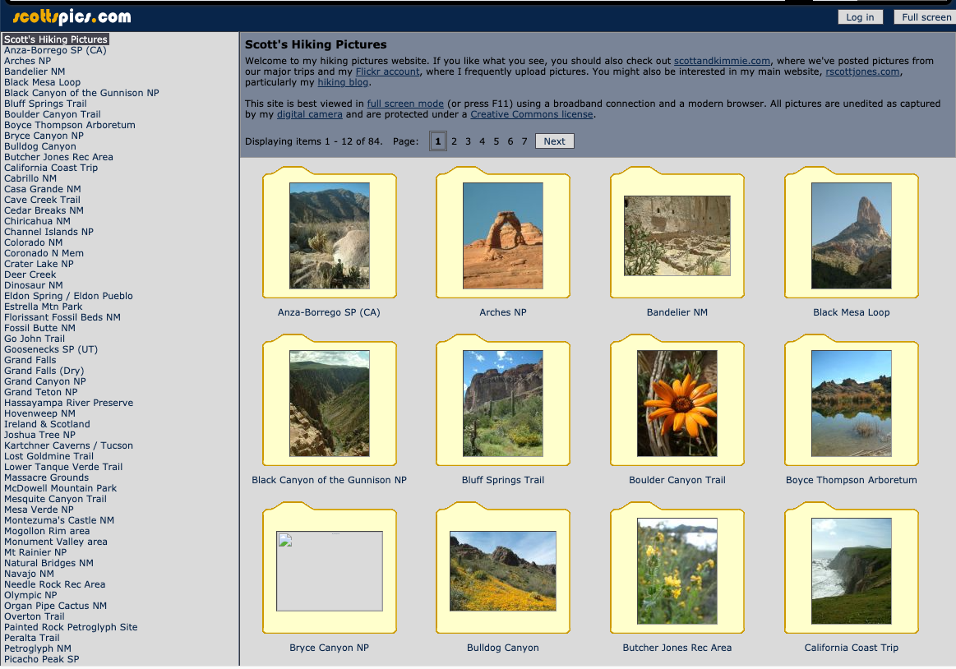Viewport: 956px width, 669px height.
Task: Open Kartchner Caverns / Tucson sidebar entry
Action: (x=68, y=445)
